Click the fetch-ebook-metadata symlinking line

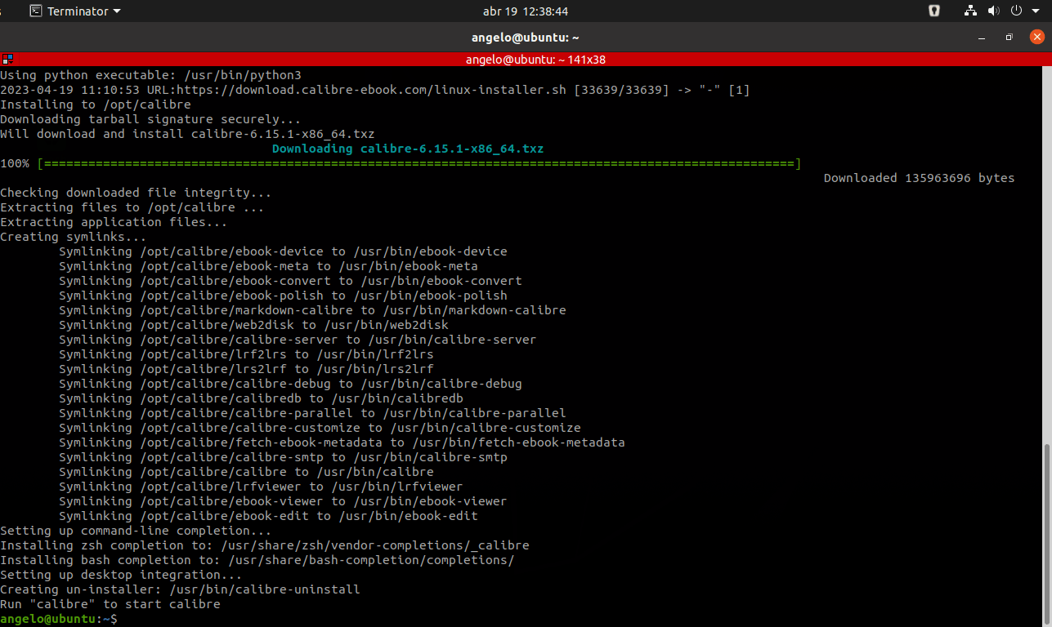(x=342, y=442)
